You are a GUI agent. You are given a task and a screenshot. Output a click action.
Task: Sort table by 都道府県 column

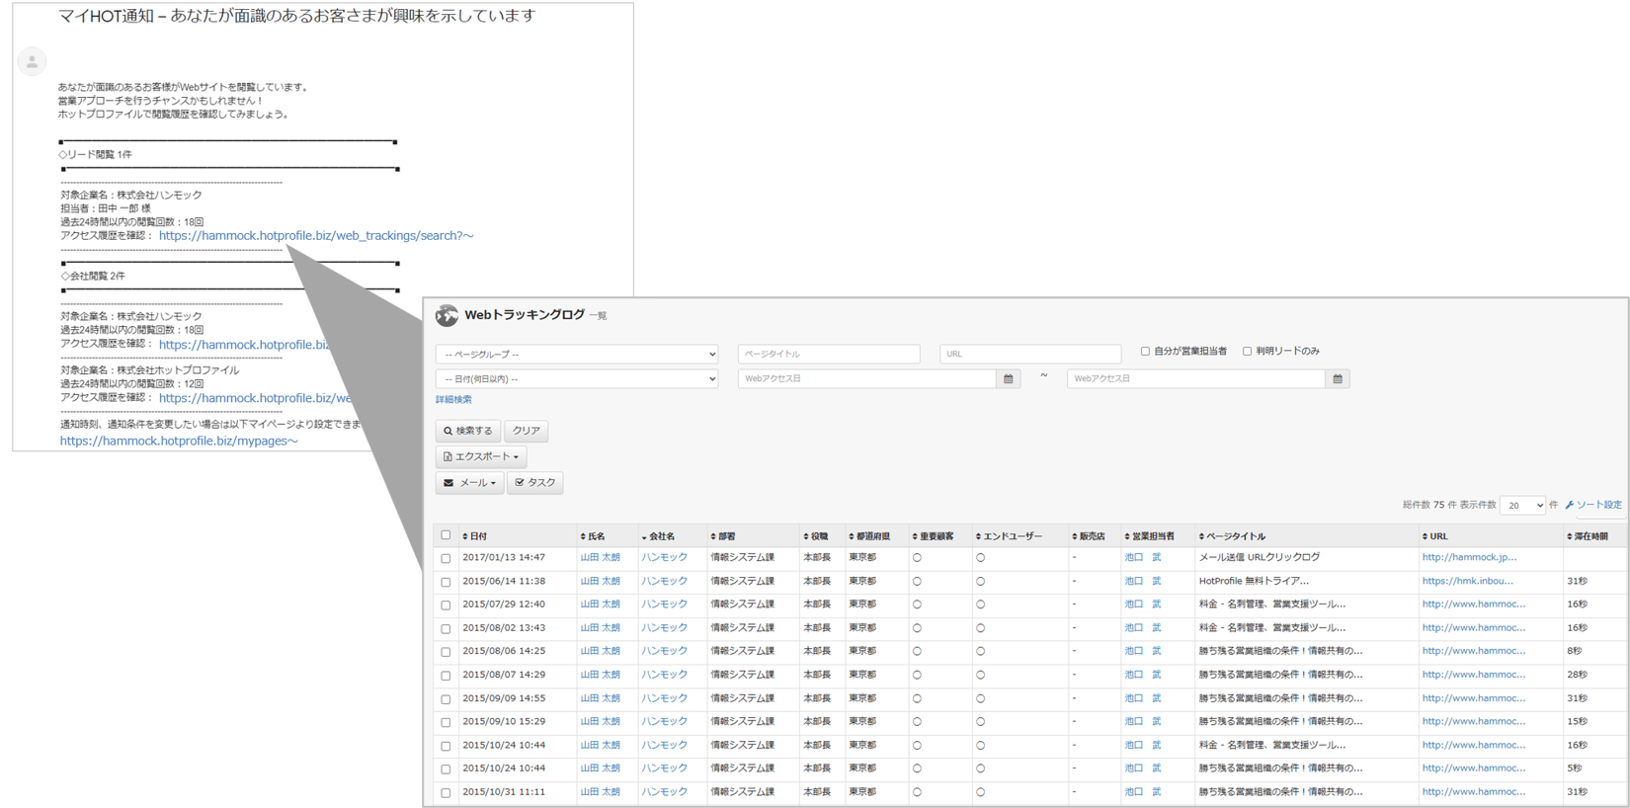pyautogui.click(x=869, y=536)
